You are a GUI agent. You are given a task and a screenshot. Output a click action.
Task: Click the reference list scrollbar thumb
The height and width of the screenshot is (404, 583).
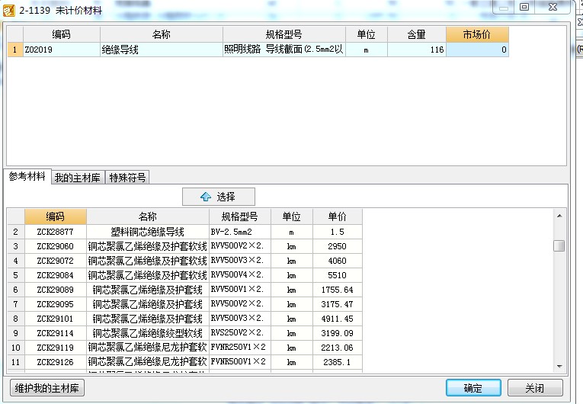click(x=559, y=246)
